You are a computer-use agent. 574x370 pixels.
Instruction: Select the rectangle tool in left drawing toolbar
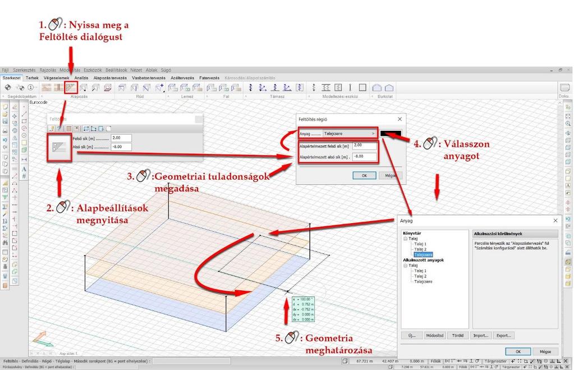pyautogui.click(x=24, y=121)
